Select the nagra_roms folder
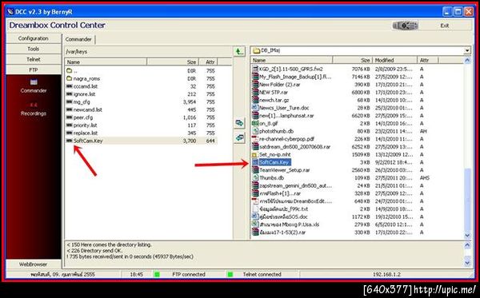Viewport: 480px width, 298px height. click(x=86, y=78)
